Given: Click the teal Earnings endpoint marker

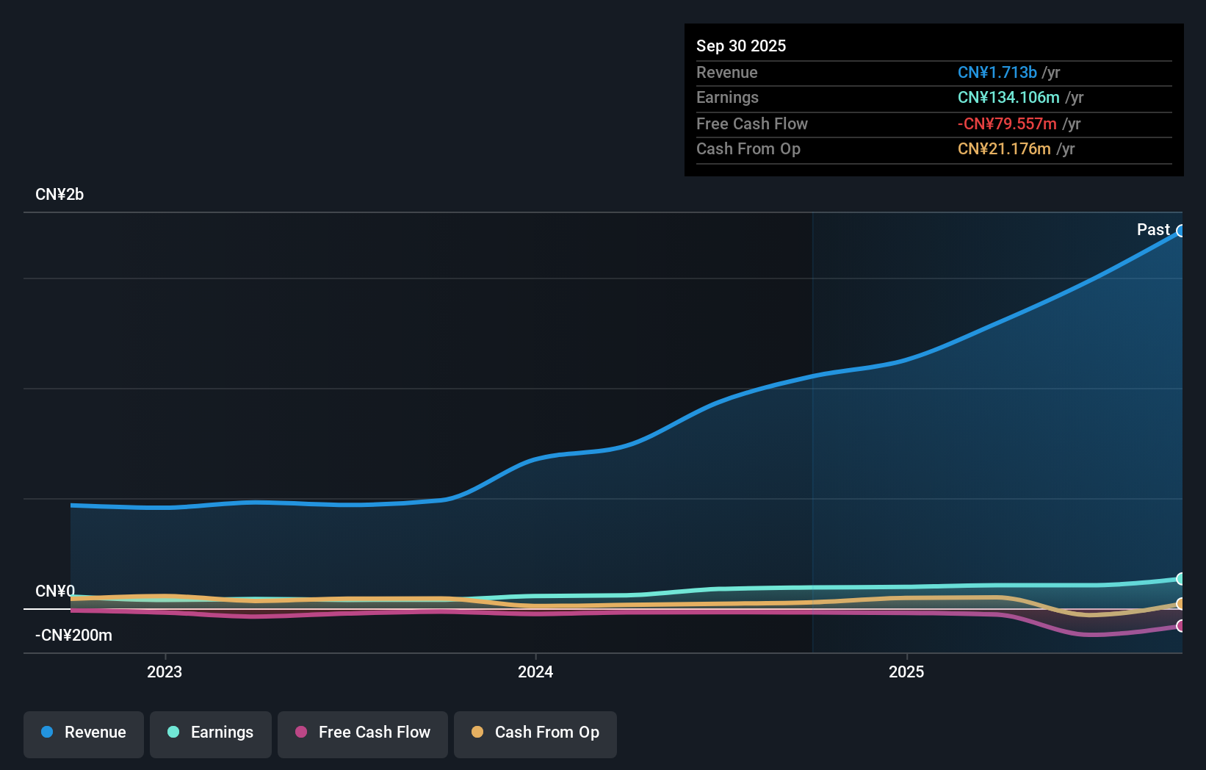Looking at the screenshot, I should tap(1180, 579).
